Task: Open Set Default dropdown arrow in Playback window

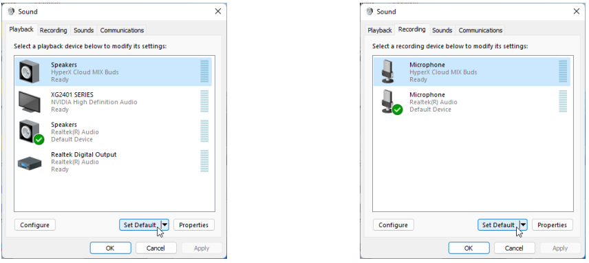Action: tap(164, 224)
